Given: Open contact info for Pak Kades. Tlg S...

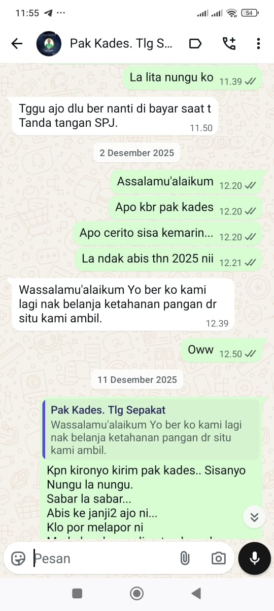Looking at the screenshot, I should pyautogui.click(x=121, y=44).
